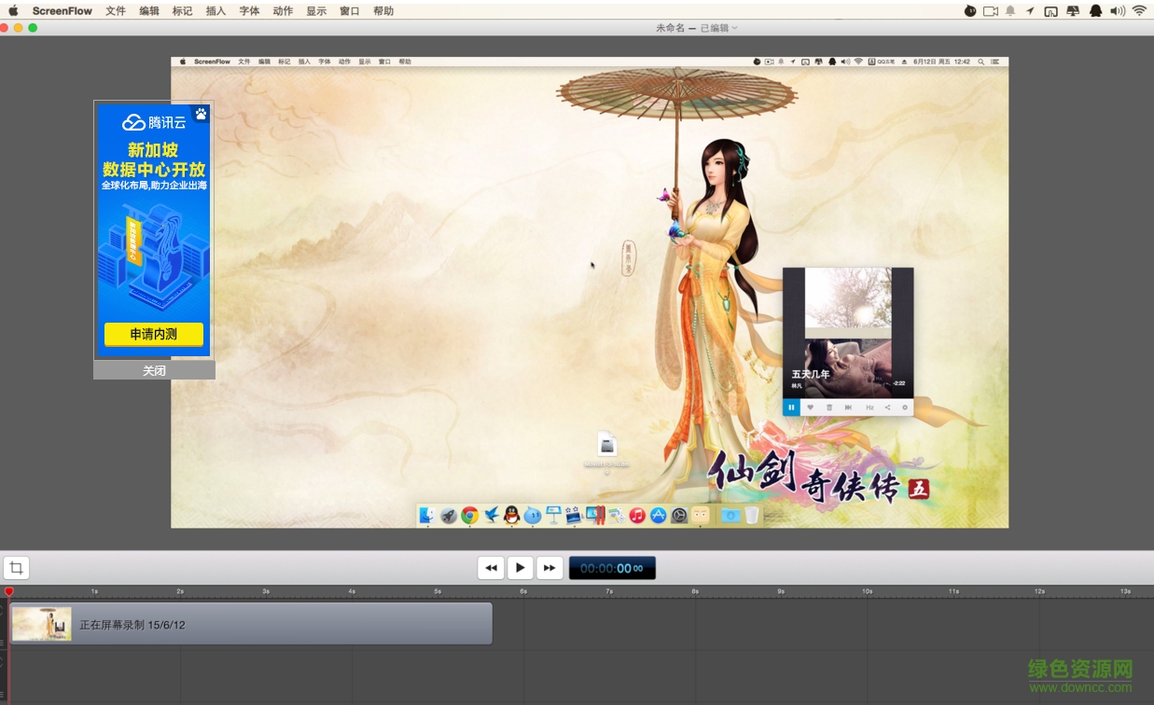Image resolution: width=1154 pixels, height=705 pixels.
Task: Share the current song from the player
Action: click(x=888, y=408)
